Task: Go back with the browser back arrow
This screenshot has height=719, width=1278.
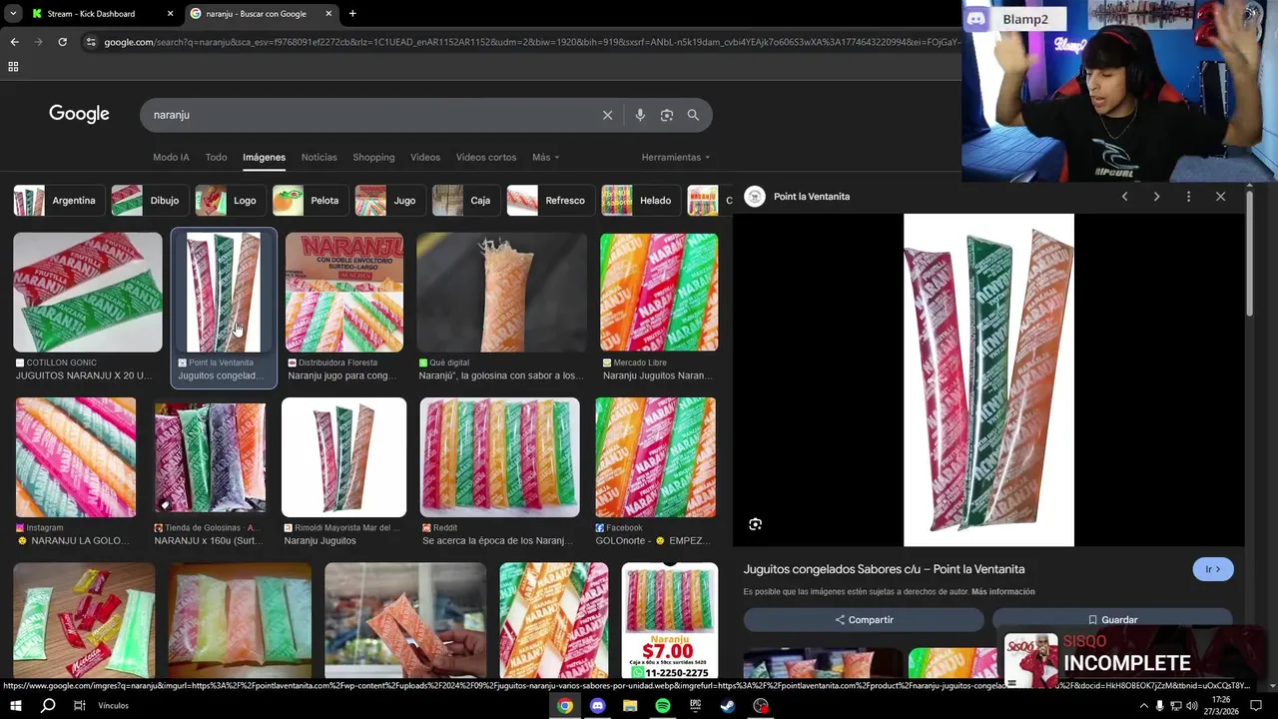Action: [14, 42]
